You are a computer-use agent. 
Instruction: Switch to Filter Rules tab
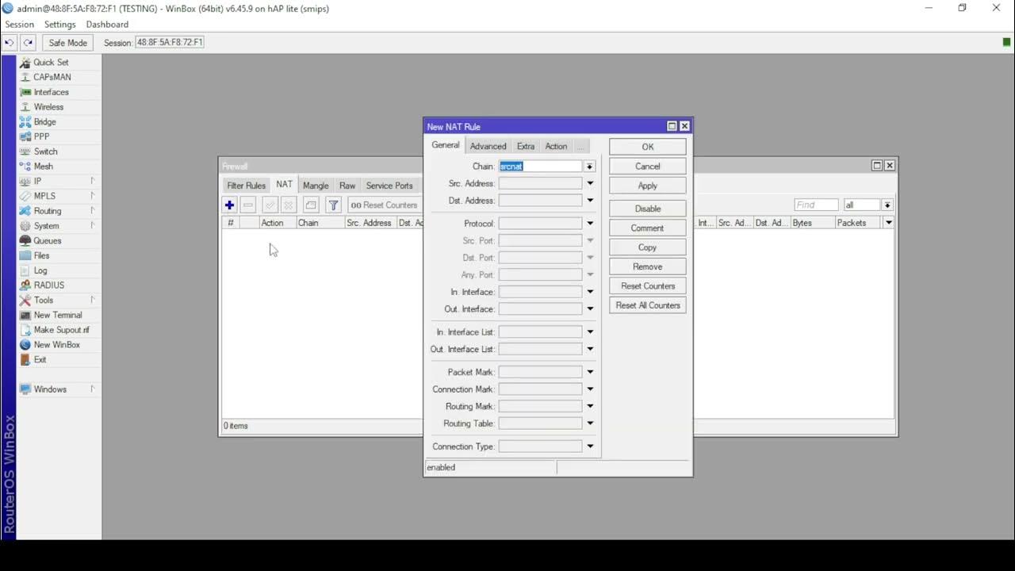point(246,186)
